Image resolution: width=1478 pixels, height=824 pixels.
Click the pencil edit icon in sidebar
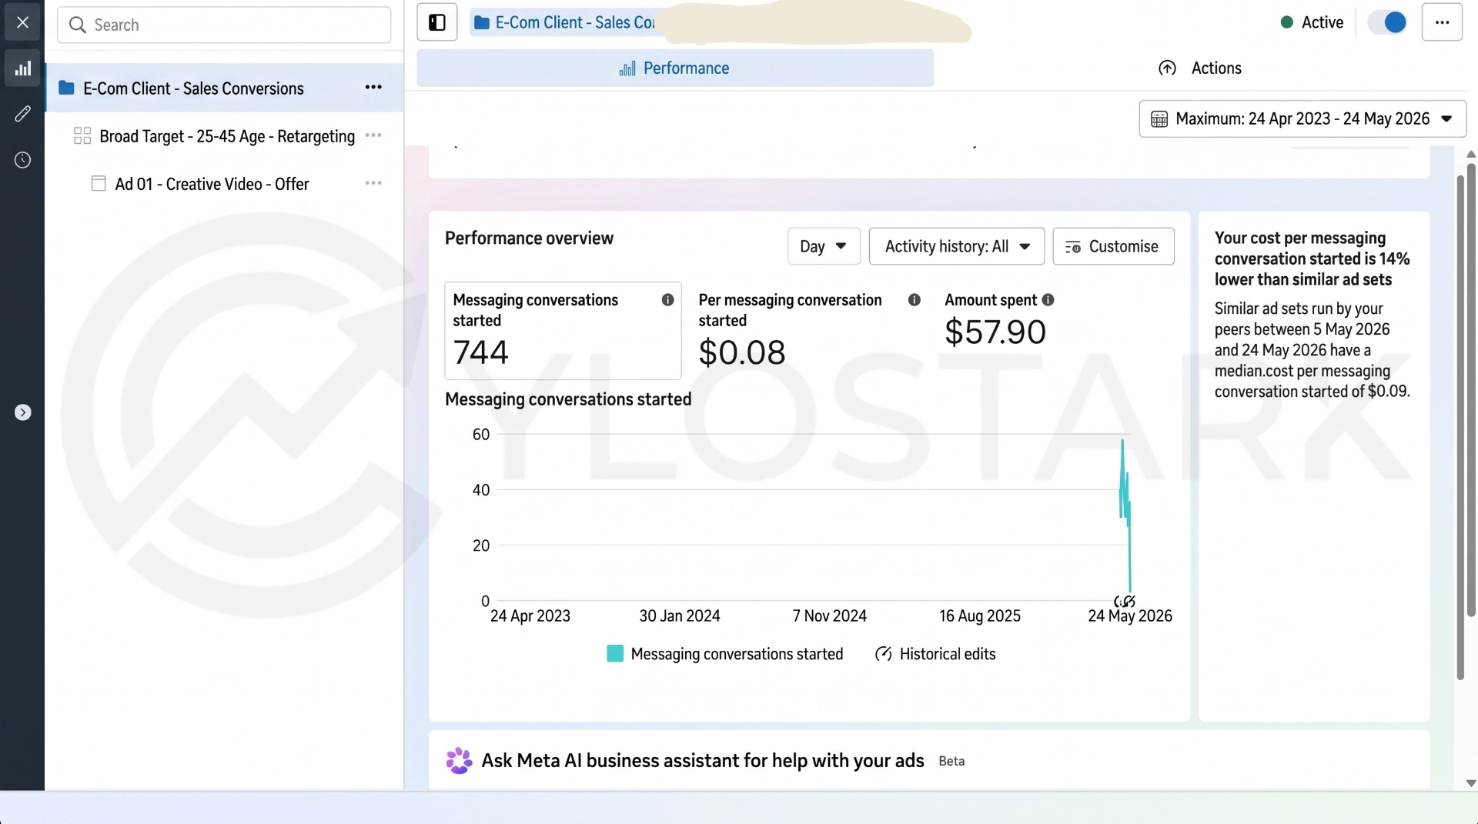(22, 114)
